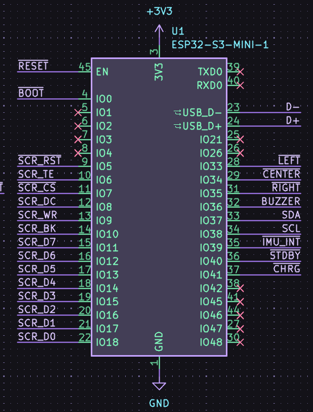The width and height of the screenshot is (313, 412).
Task: Select the SCR_D4 net label
Action: pos(37,282)
